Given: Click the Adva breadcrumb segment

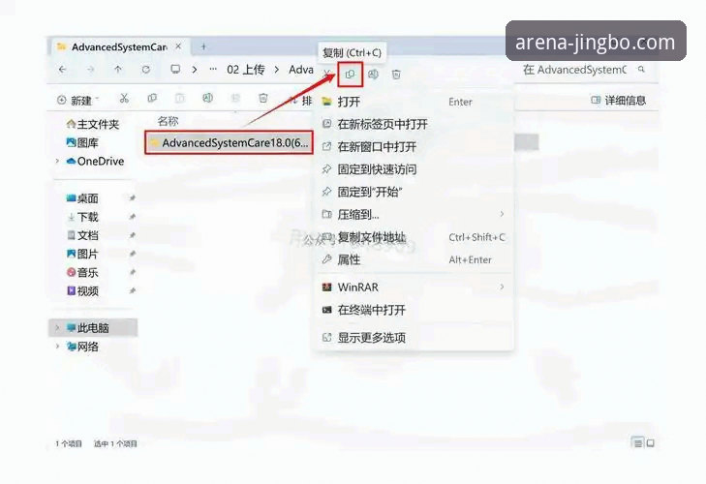Looking at the screenshot, I should point(301,70).
